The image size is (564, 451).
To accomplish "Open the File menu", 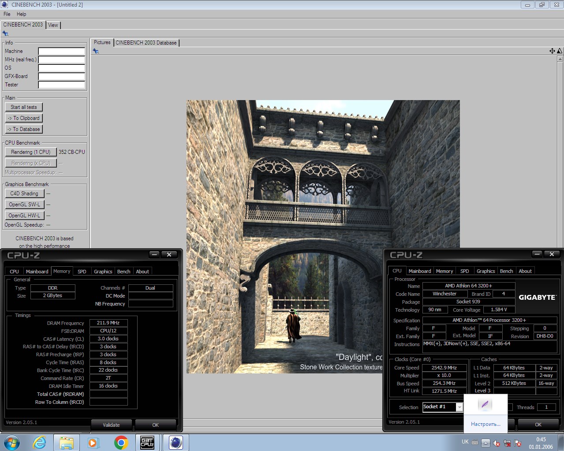I will (7, 14).
